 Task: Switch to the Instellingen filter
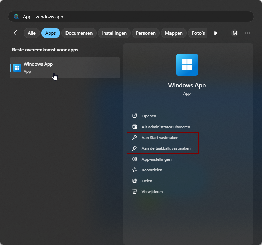pos(114,33)
